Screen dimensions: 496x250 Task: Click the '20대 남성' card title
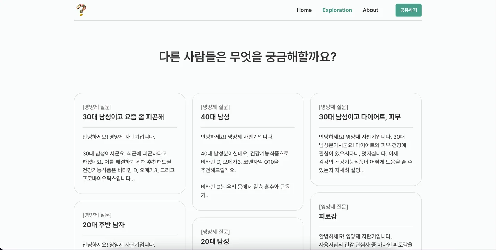pos(215,241)
